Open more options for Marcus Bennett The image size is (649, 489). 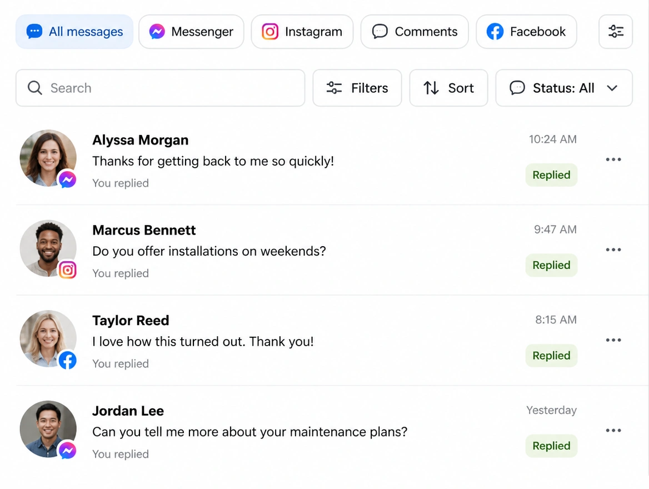click(613, 250)
